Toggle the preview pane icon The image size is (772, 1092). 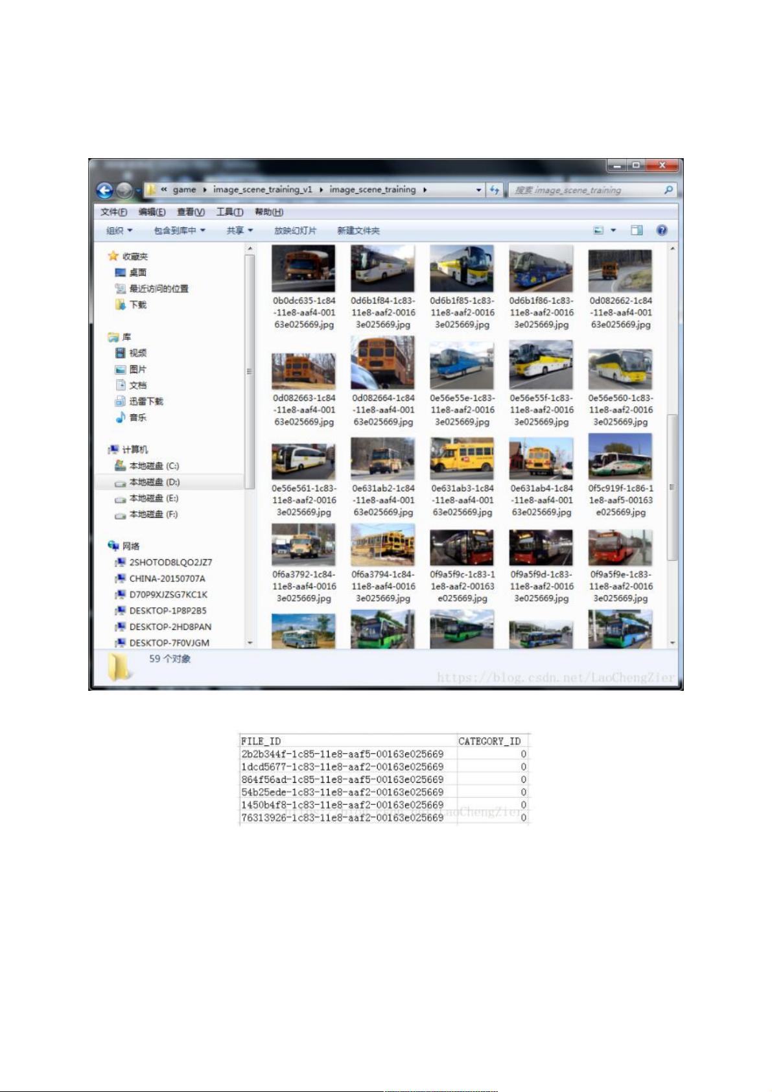pos(637,230)
